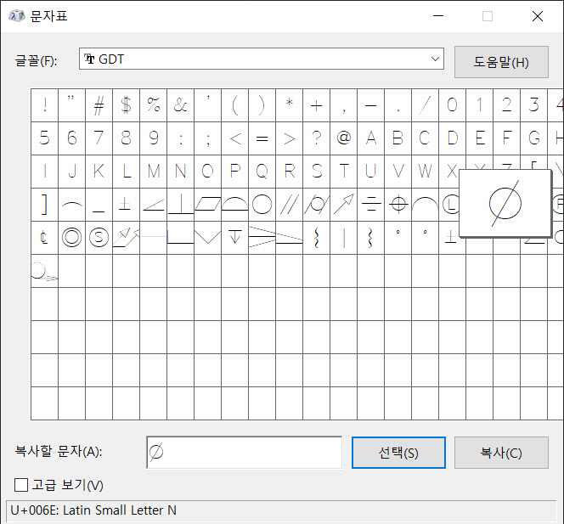Select the circle character in last row
This screenshot has width=564, height=524.
pyautogui.click(x=45, y=271)
